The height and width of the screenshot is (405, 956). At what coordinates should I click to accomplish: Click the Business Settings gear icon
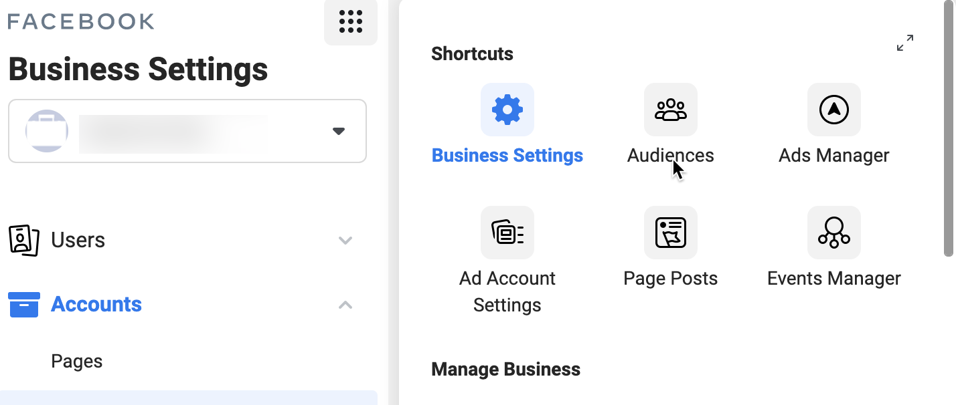(x=507, y=110)
